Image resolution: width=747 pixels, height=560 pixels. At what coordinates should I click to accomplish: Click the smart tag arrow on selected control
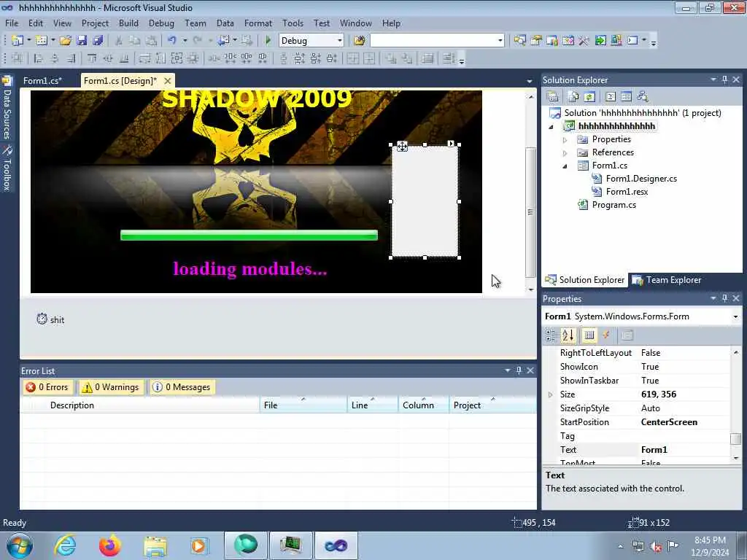pyautogui.click(x=451, y=144)
